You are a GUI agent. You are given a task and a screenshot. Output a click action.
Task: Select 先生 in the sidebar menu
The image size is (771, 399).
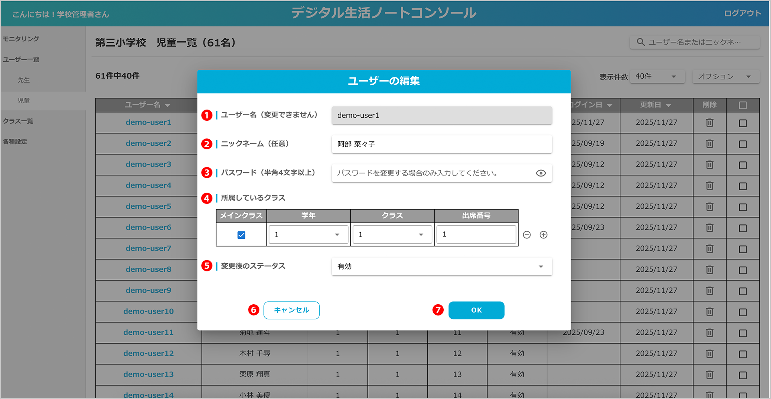click(x=24, y=80)
